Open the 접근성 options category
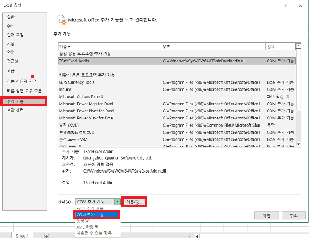This screenshot has height=238, width=309. click(x=13, y=61)
